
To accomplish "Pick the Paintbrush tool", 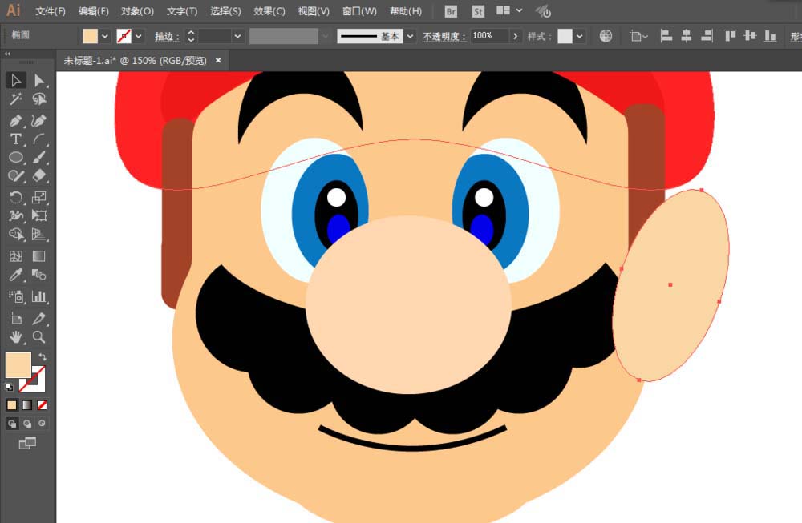I will click(38, 157).
